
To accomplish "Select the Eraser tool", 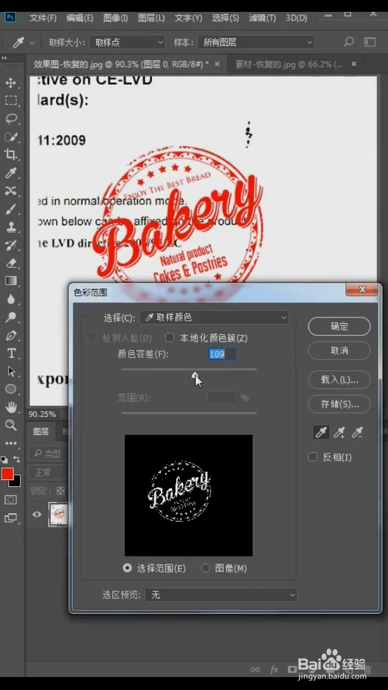I will (x=11, y=263).
